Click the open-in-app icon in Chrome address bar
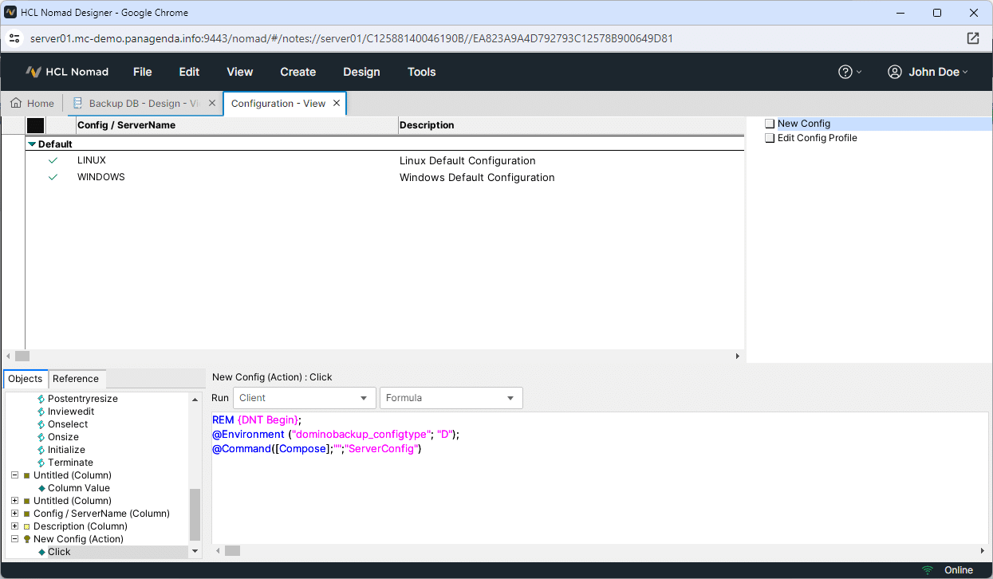This screenshot has width=993, height=579. [x=972, y=38]
